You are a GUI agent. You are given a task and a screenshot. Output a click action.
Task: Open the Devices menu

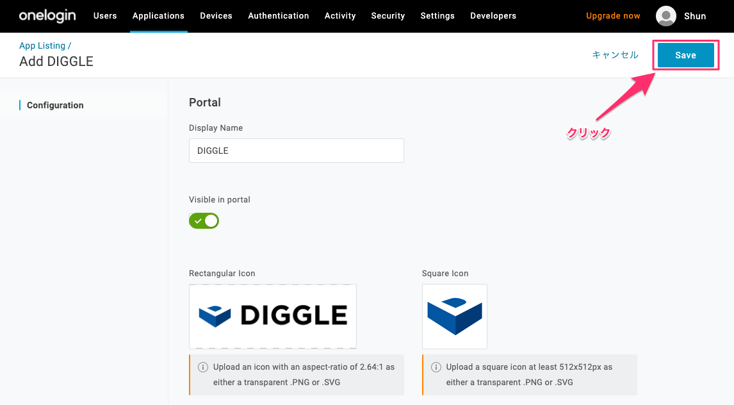pos(216,16)
